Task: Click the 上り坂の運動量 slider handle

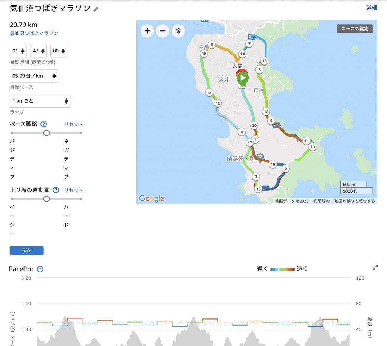Action: tap(46, 199)
